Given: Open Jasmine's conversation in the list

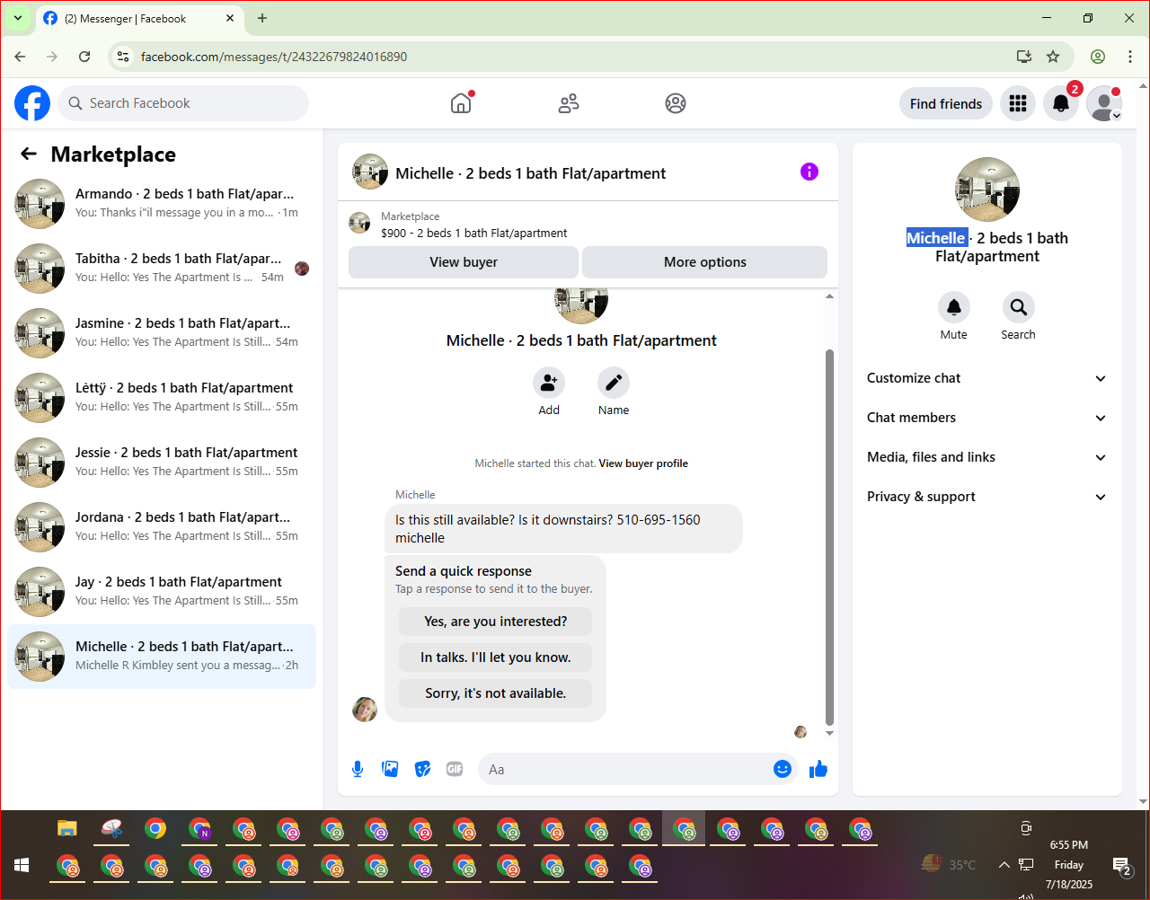Looking at the screenshot, I should [162, 333].
